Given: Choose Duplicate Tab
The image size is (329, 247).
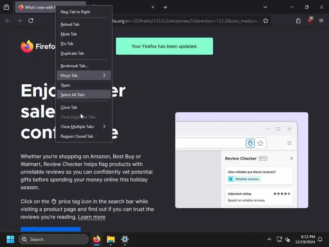Looking at the screenshot, I should tap(84, 53).
